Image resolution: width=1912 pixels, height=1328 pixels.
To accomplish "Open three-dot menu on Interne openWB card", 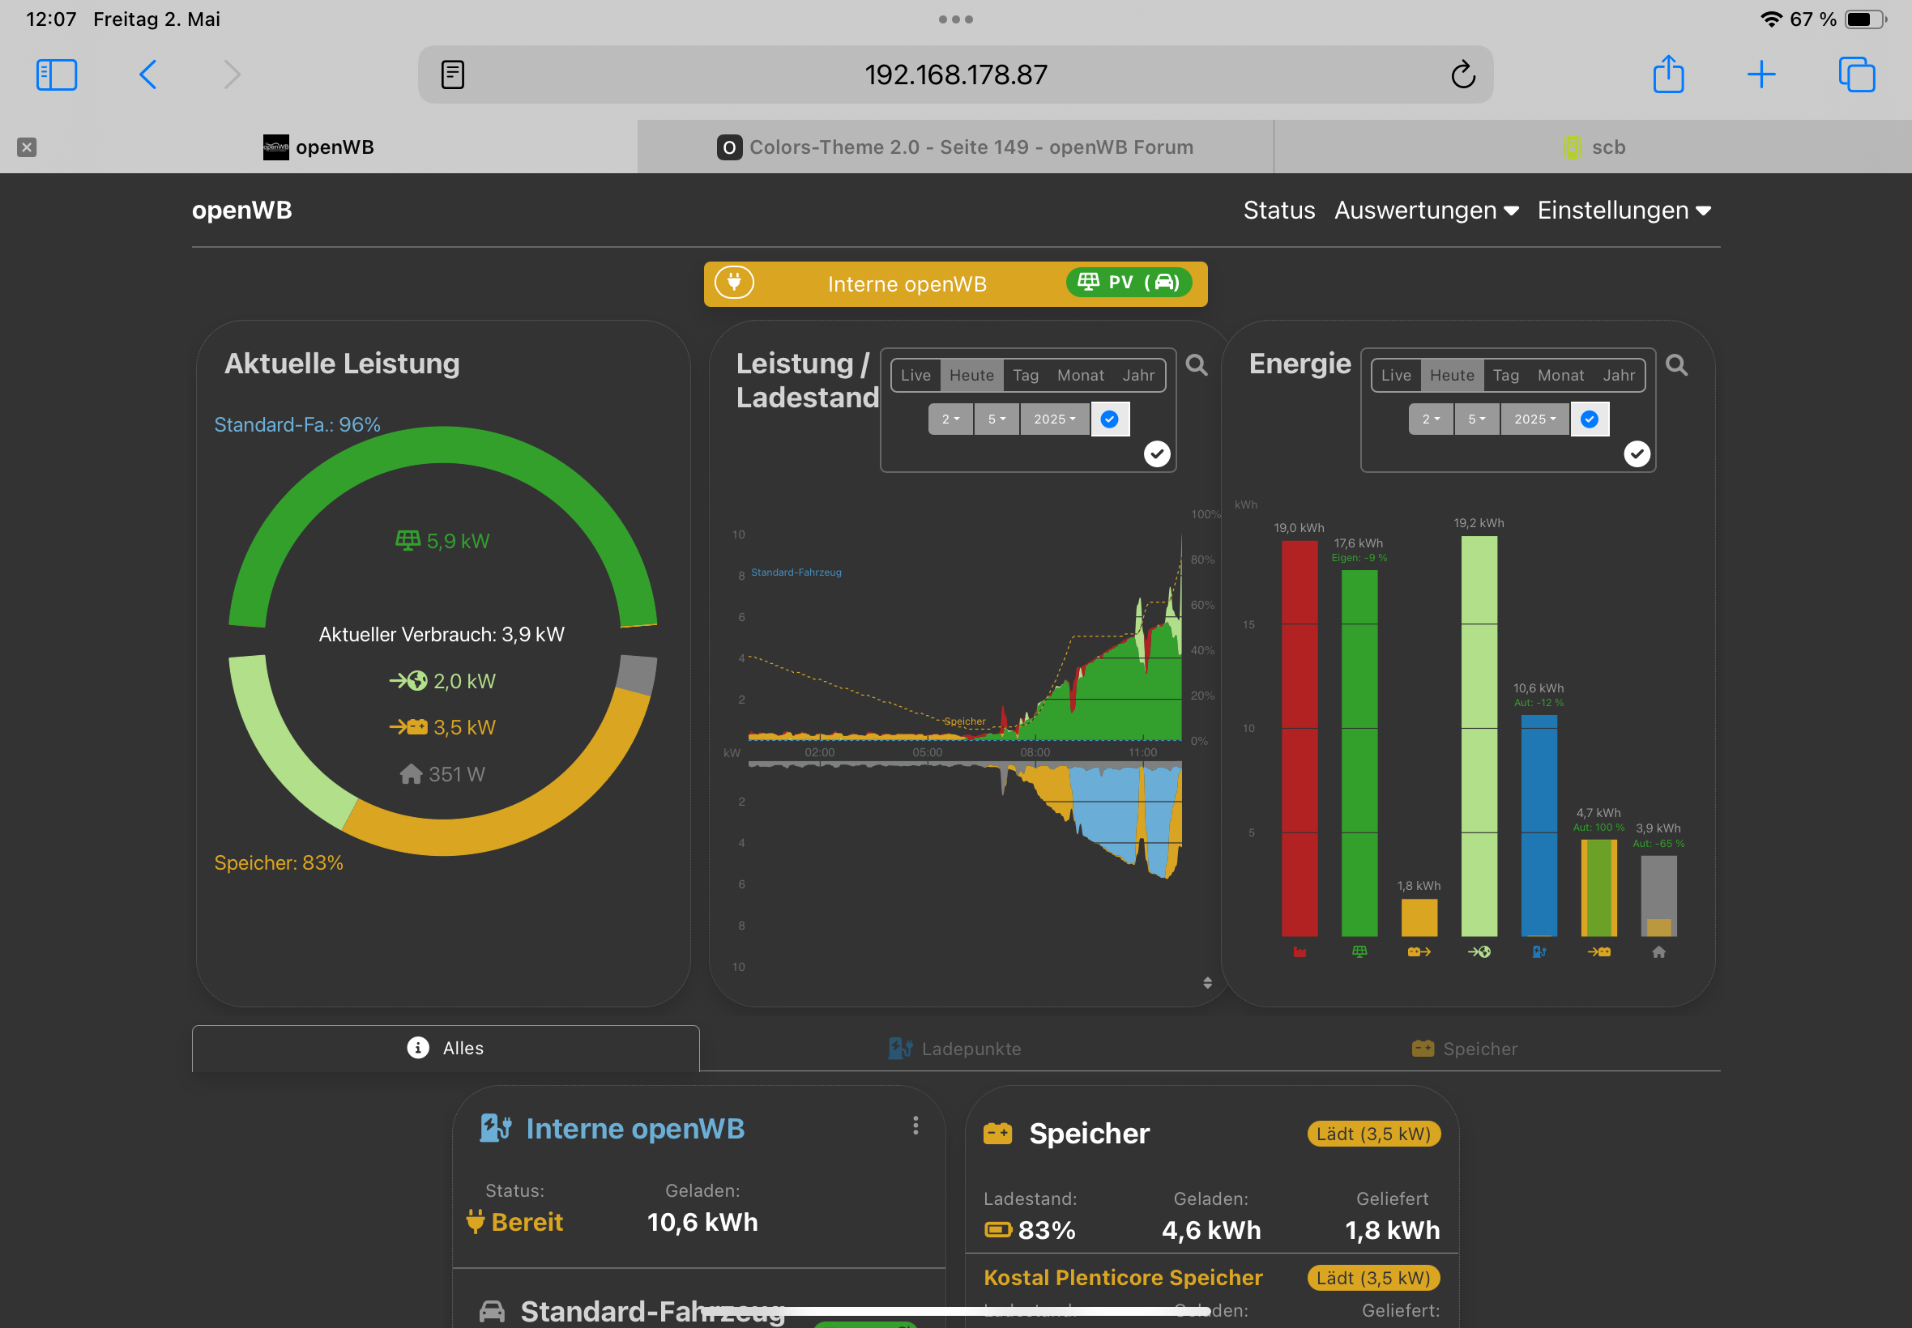I will (x=915, y=1126).
